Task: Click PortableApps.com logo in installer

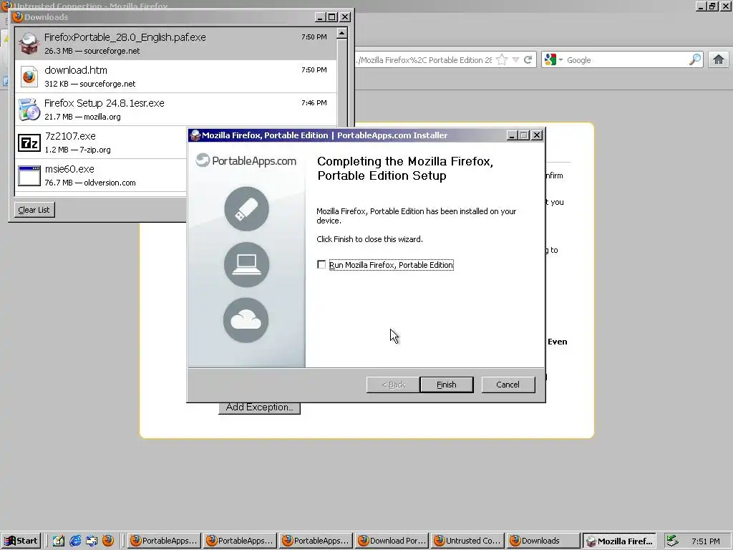Action: [246, 160]
